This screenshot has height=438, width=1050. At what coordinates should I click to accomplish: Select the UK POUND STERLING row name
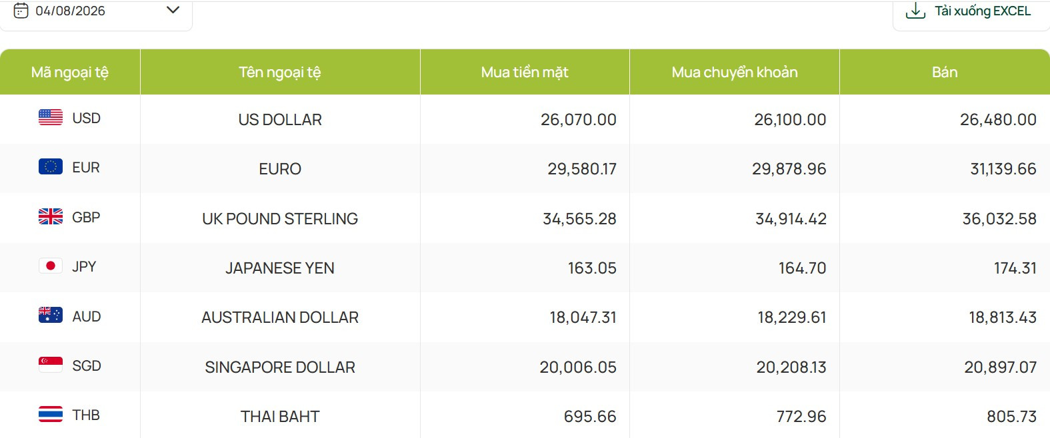pos(280,219)
